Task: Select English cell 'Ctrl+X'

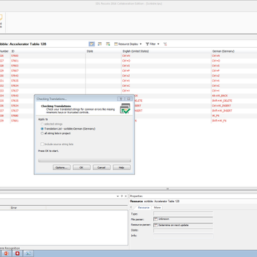Action: (167, 81)
